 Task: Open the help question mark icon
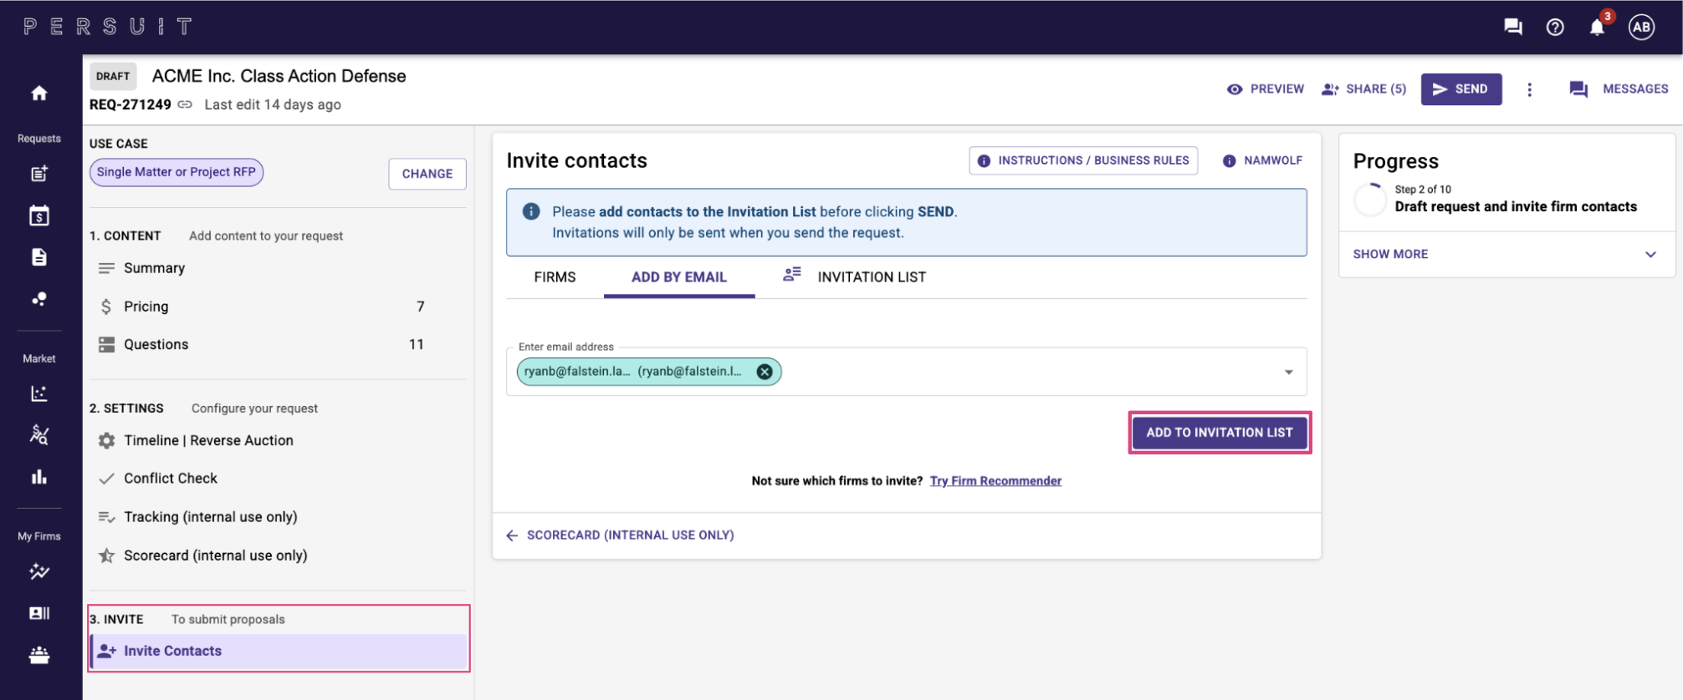coord(1555,27)
